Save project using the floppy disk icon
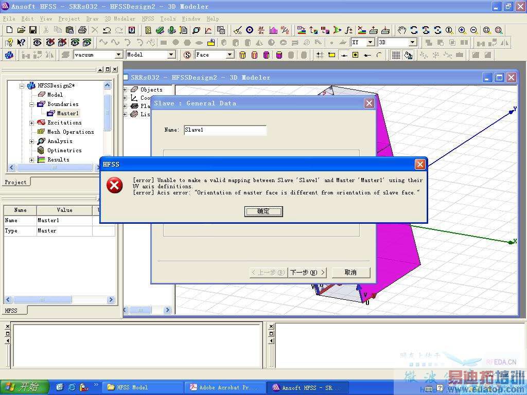This screenshot has width=527, height=395. (32, 30)
